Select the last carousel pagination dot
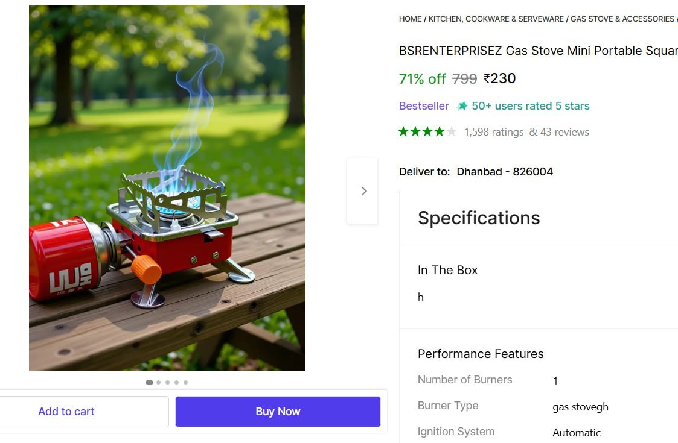This screenshot has width=678, height=443. click(185, 382)
